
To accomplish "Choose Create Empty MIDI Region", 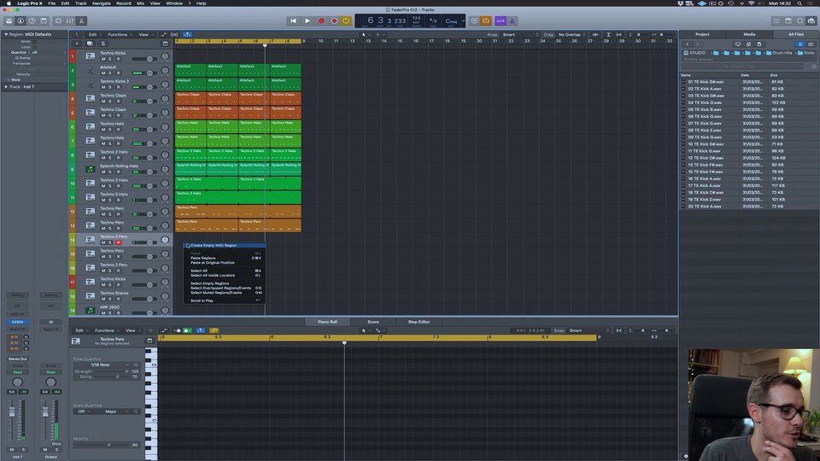I will (x=225, y=245).
